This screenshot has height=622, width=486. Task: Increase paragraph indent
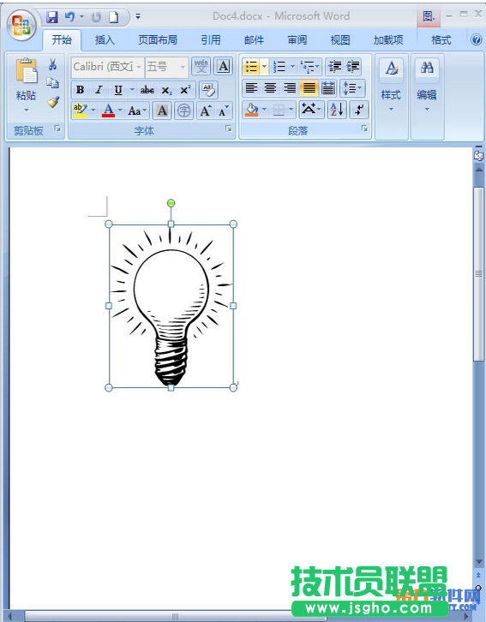pyautogui.click(x=352, y=66)
